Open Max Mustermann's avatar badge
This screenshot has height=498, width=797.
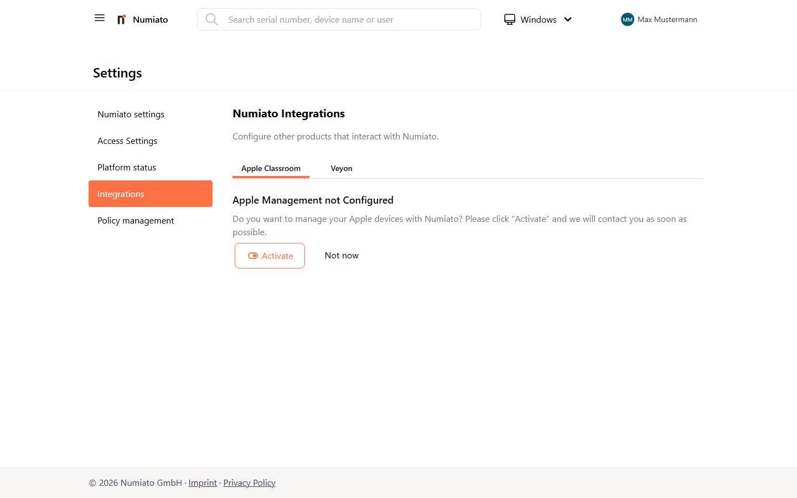click(x=627, y=19)
